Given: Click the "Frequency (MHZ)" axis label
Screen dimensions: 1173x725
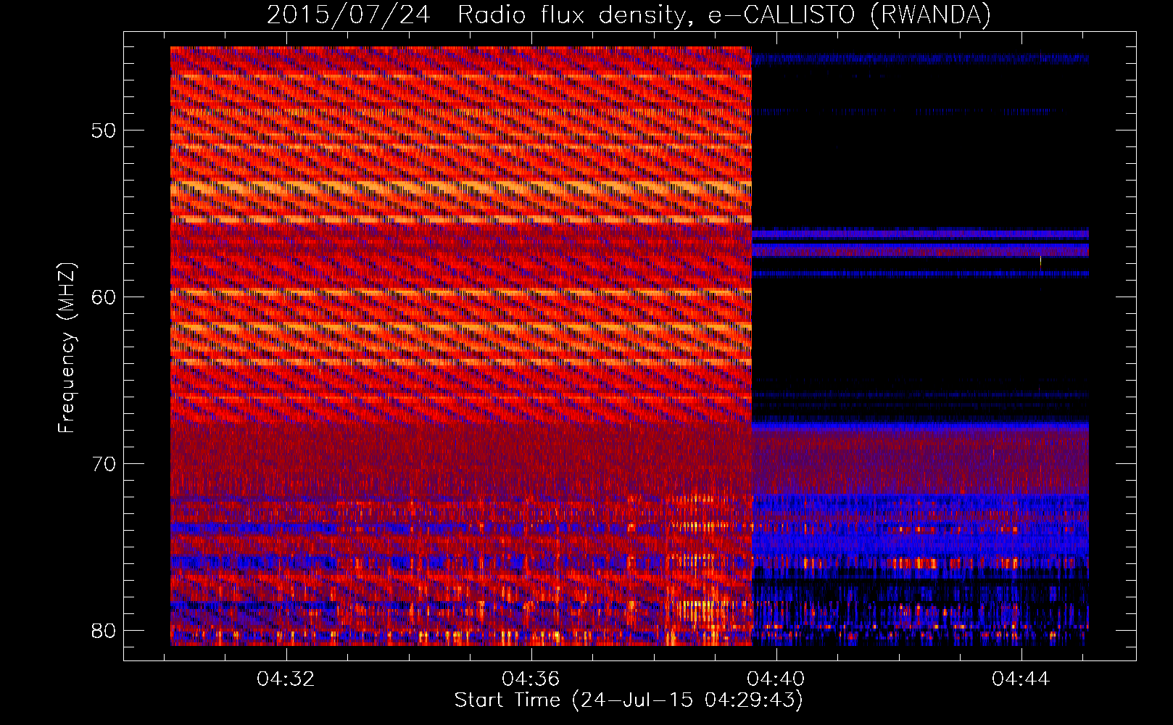Looking at the screenshot, I should click(67, 347).
